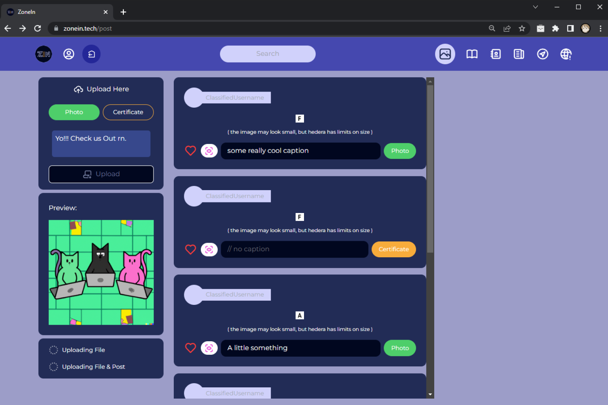The width and height of the screenshot is (608, 405).
Task: Open the image gallery icon in the navbar
Action: click(445, 54)
